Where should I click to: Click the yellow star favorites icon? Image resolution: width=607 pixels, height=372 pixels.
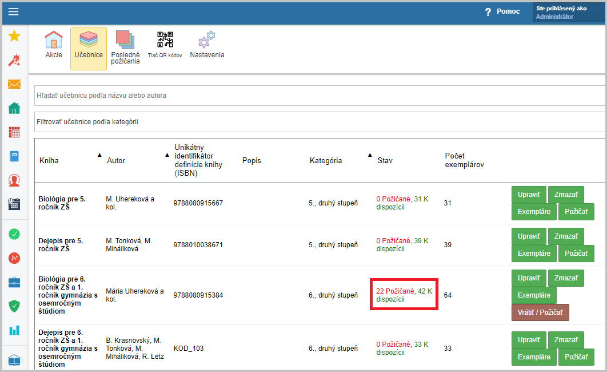pyautogui.click(x=14, y=37)
